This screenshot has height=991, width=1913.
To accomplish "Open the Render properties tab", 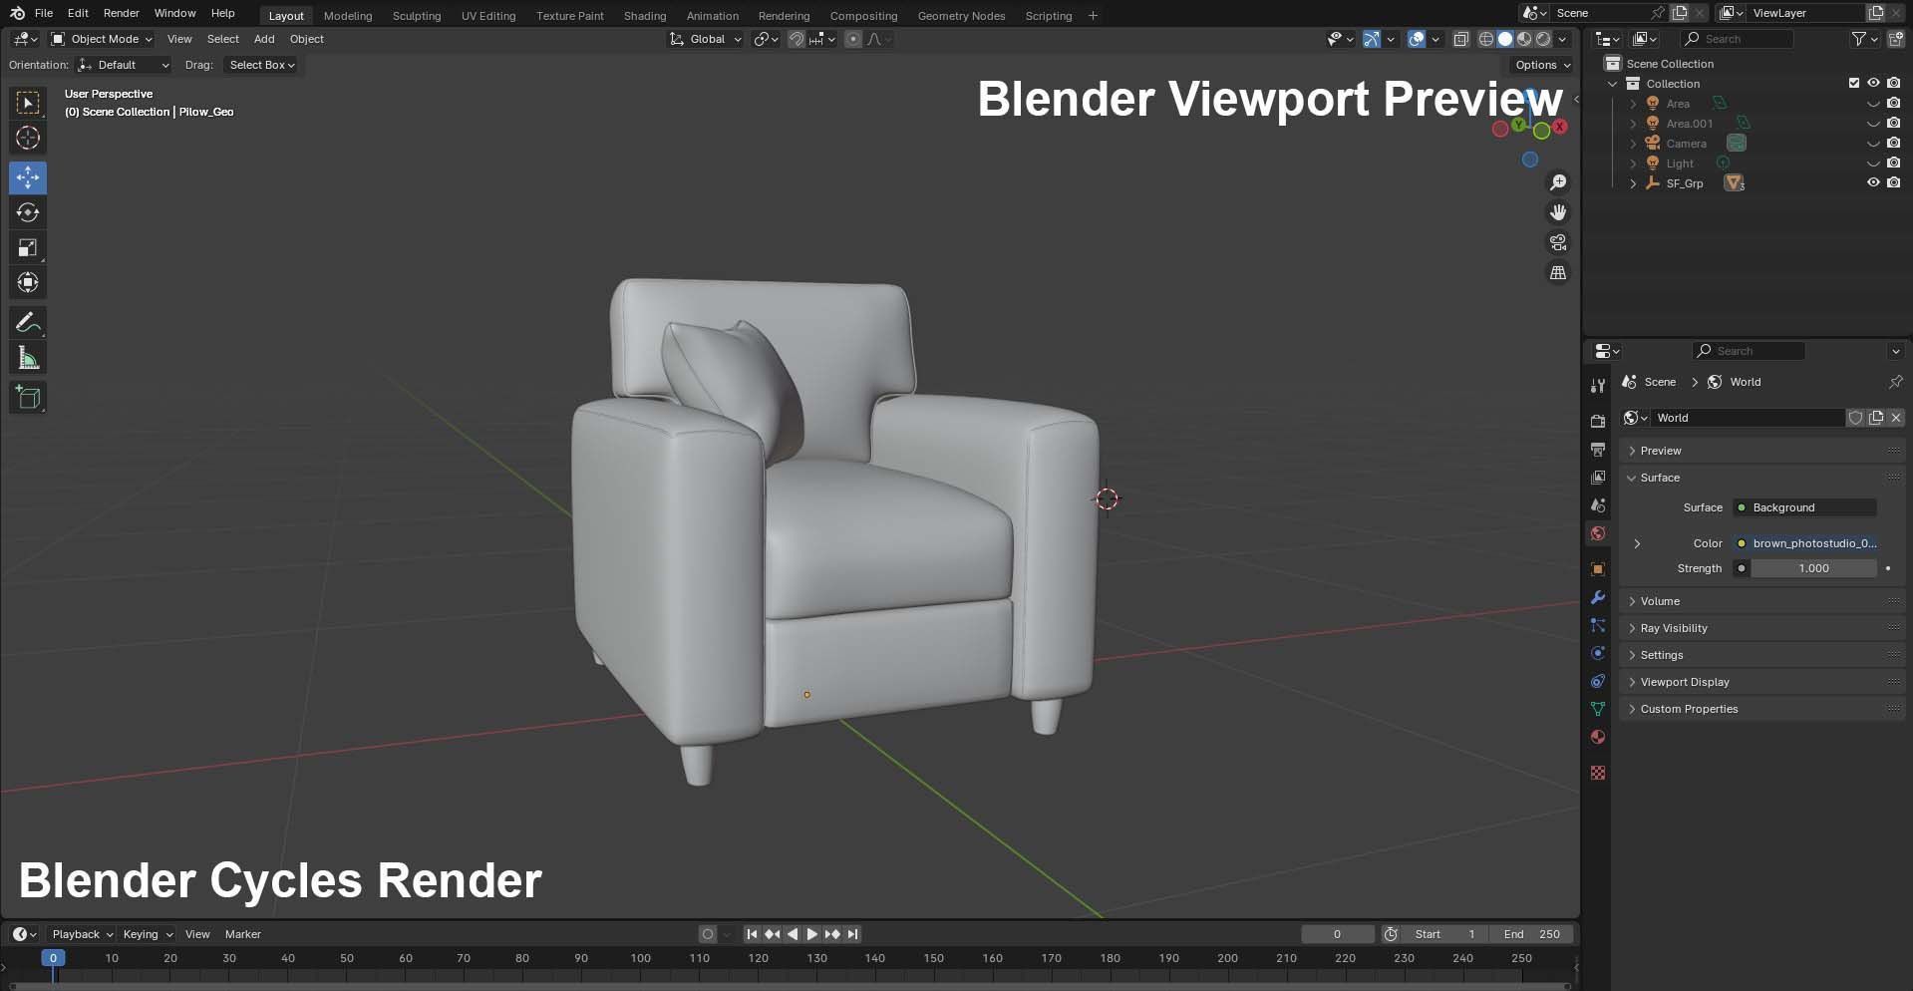I will [x=1598, y=422].
